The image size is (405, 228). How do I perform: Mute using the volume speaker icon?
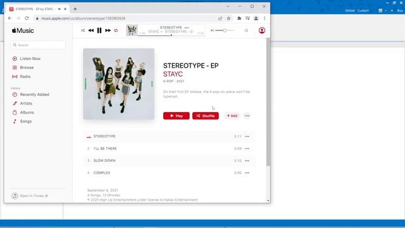[x=213, y=30]
